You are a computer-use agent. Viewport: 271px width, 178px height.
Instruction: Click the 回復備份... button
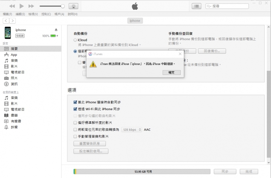point(212,51)
